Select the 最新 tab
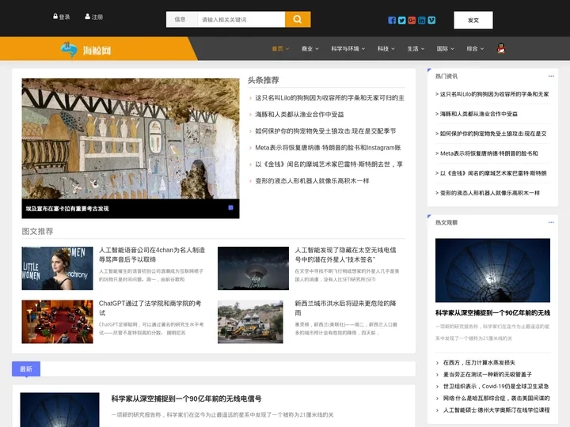Image resolution: width=570 pixels, height=427 pixels. (x=26, y=369)
